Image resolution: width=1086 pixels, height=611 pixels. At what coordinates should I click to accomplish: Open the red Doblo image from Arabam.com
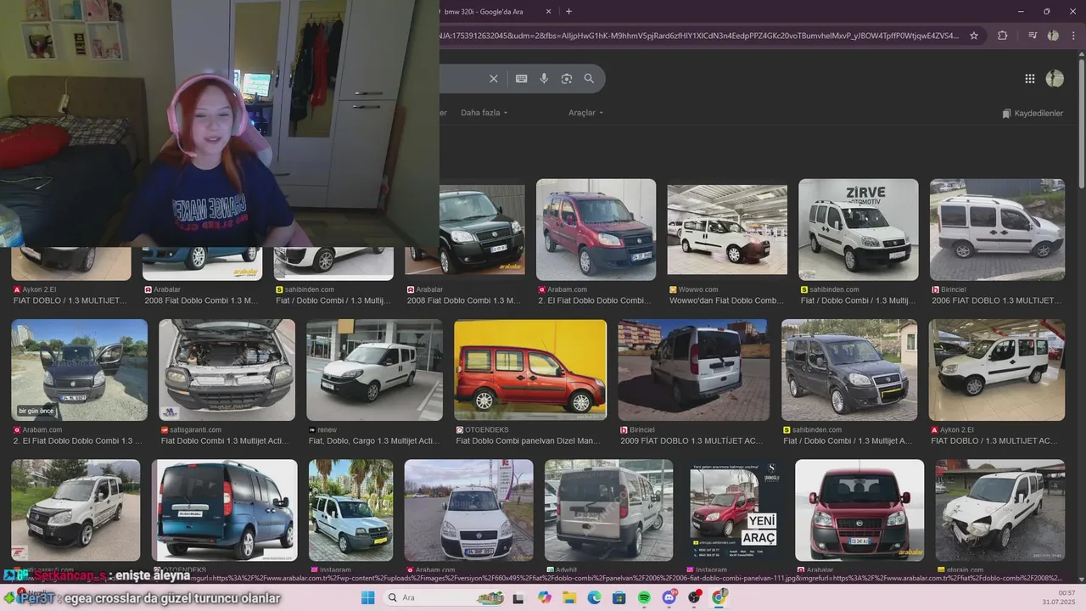pos(596,229)
